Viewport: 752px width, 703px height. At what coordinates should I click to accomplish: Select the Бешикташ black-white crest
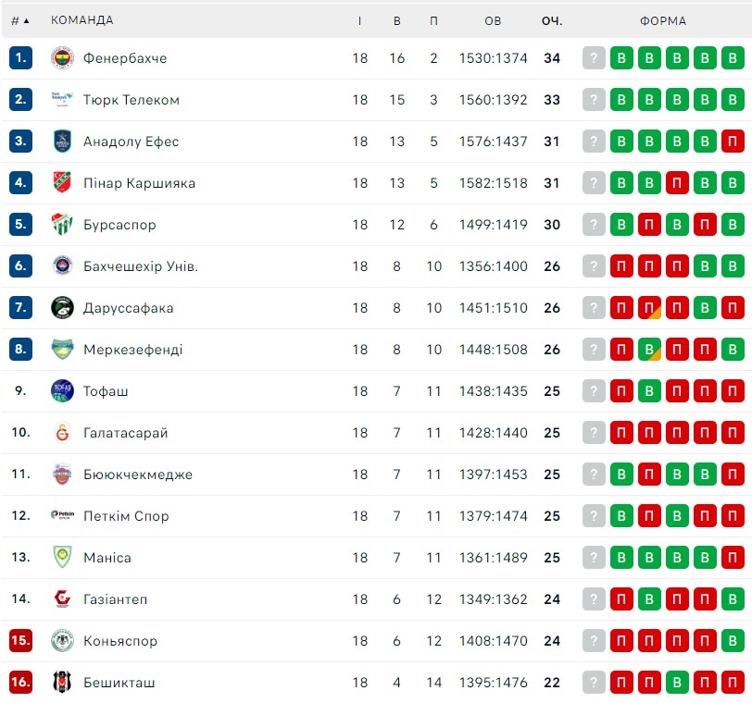(x=62, y=682)
